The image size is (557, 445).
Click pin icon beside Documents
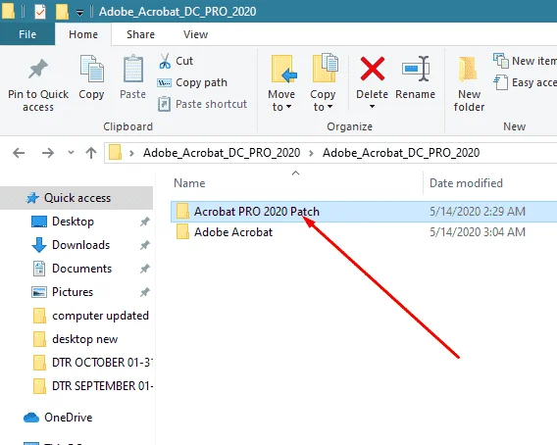click(144, 269)
